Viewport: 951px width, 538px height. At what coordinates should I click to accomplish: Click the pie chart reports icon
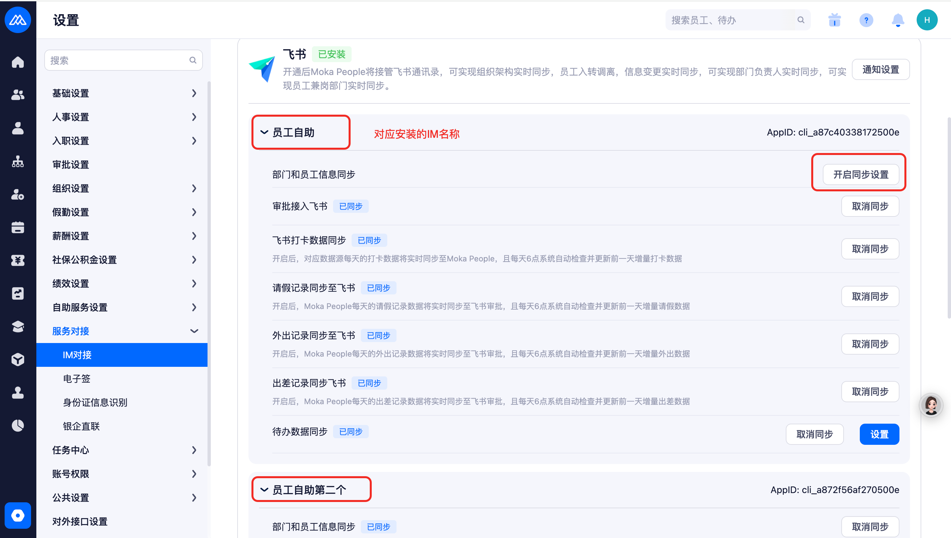click(x=18, y=425)
